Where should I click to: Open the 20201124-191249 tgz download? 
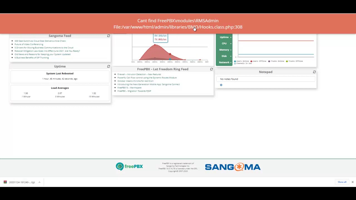(22, 182)
